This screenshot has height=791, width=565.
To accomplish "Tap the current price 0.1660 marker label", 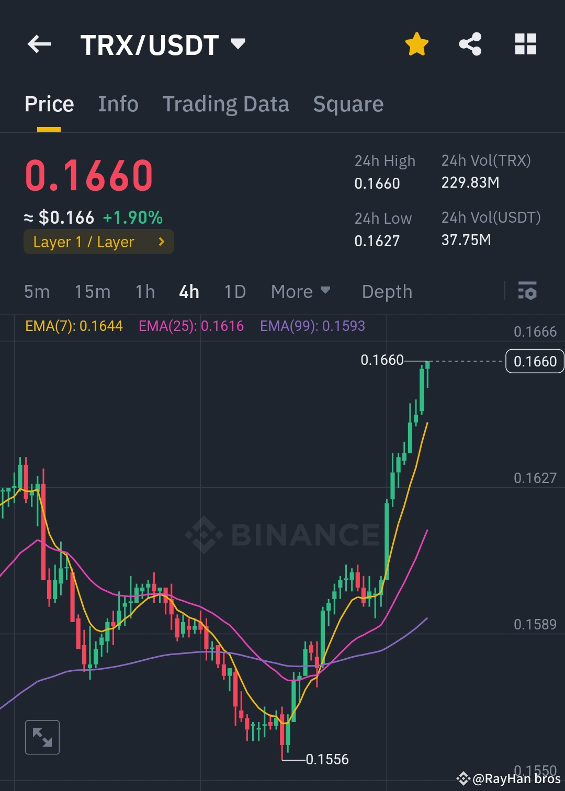I will [534, 361].
